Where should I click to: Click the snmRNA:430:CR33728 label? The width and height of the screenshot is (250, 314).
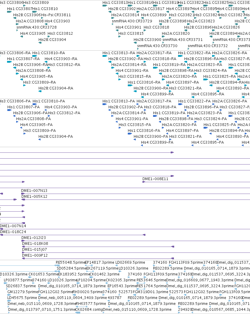tap(36, 27)
